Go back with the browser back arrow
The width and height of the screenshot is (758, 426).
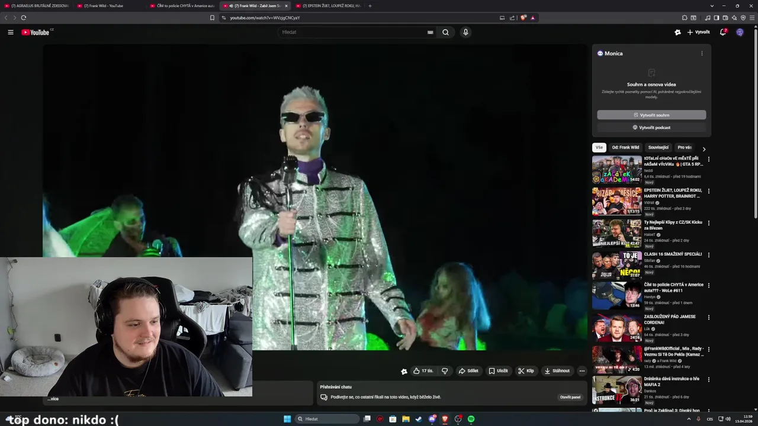(7, 18)
